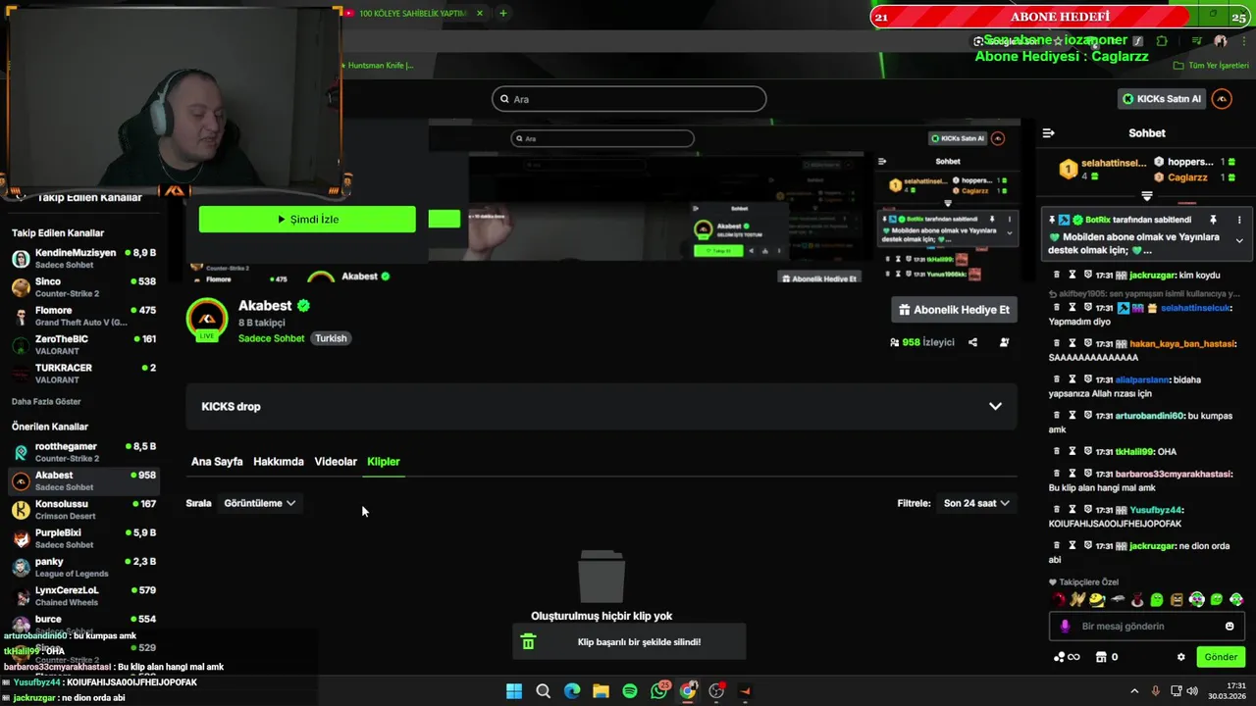The height and width of the screenshot is (706, 1256).
Task: Switch to the Hakkımda tab
Action: 279,461
